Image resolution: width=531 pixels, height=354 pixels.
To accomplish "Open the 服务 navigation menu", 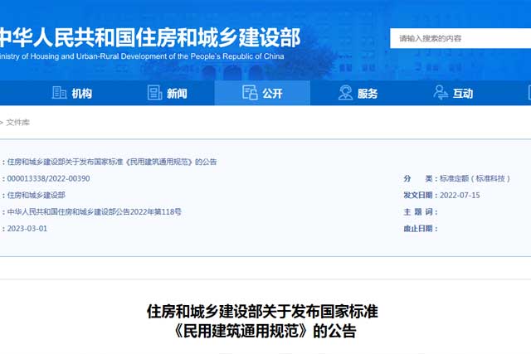I will (358, 93).
